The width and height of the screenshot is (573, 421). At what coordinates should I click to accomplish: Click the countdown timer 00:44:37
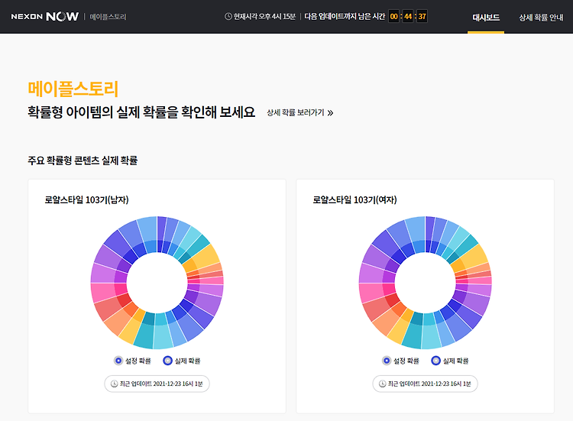coord(408,17)
